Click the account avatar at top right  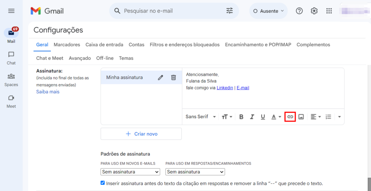(x=354, y=11)
